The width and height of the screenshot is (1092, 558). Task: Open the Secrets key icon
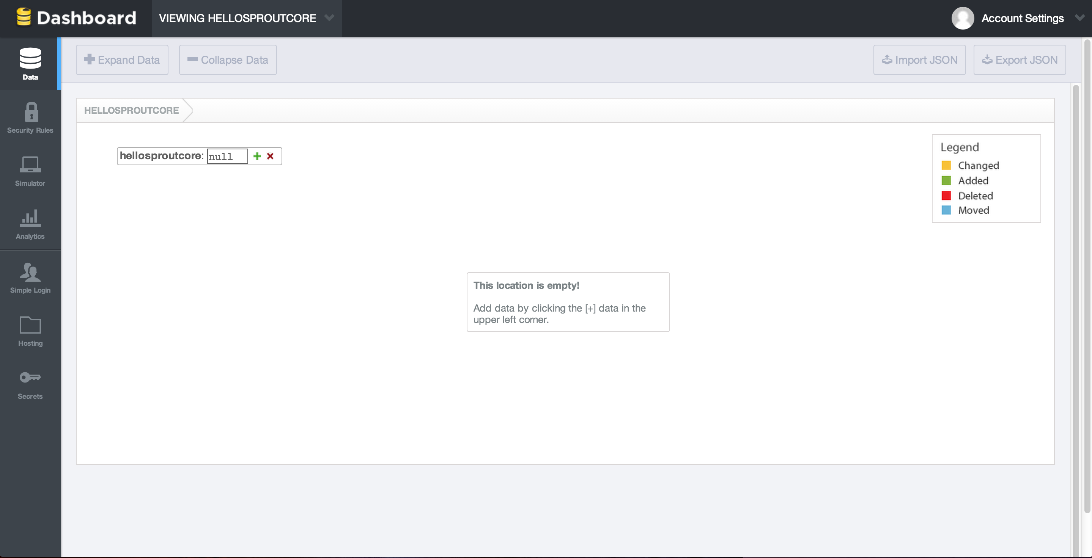pyautogui.click(x=30, y=377)
